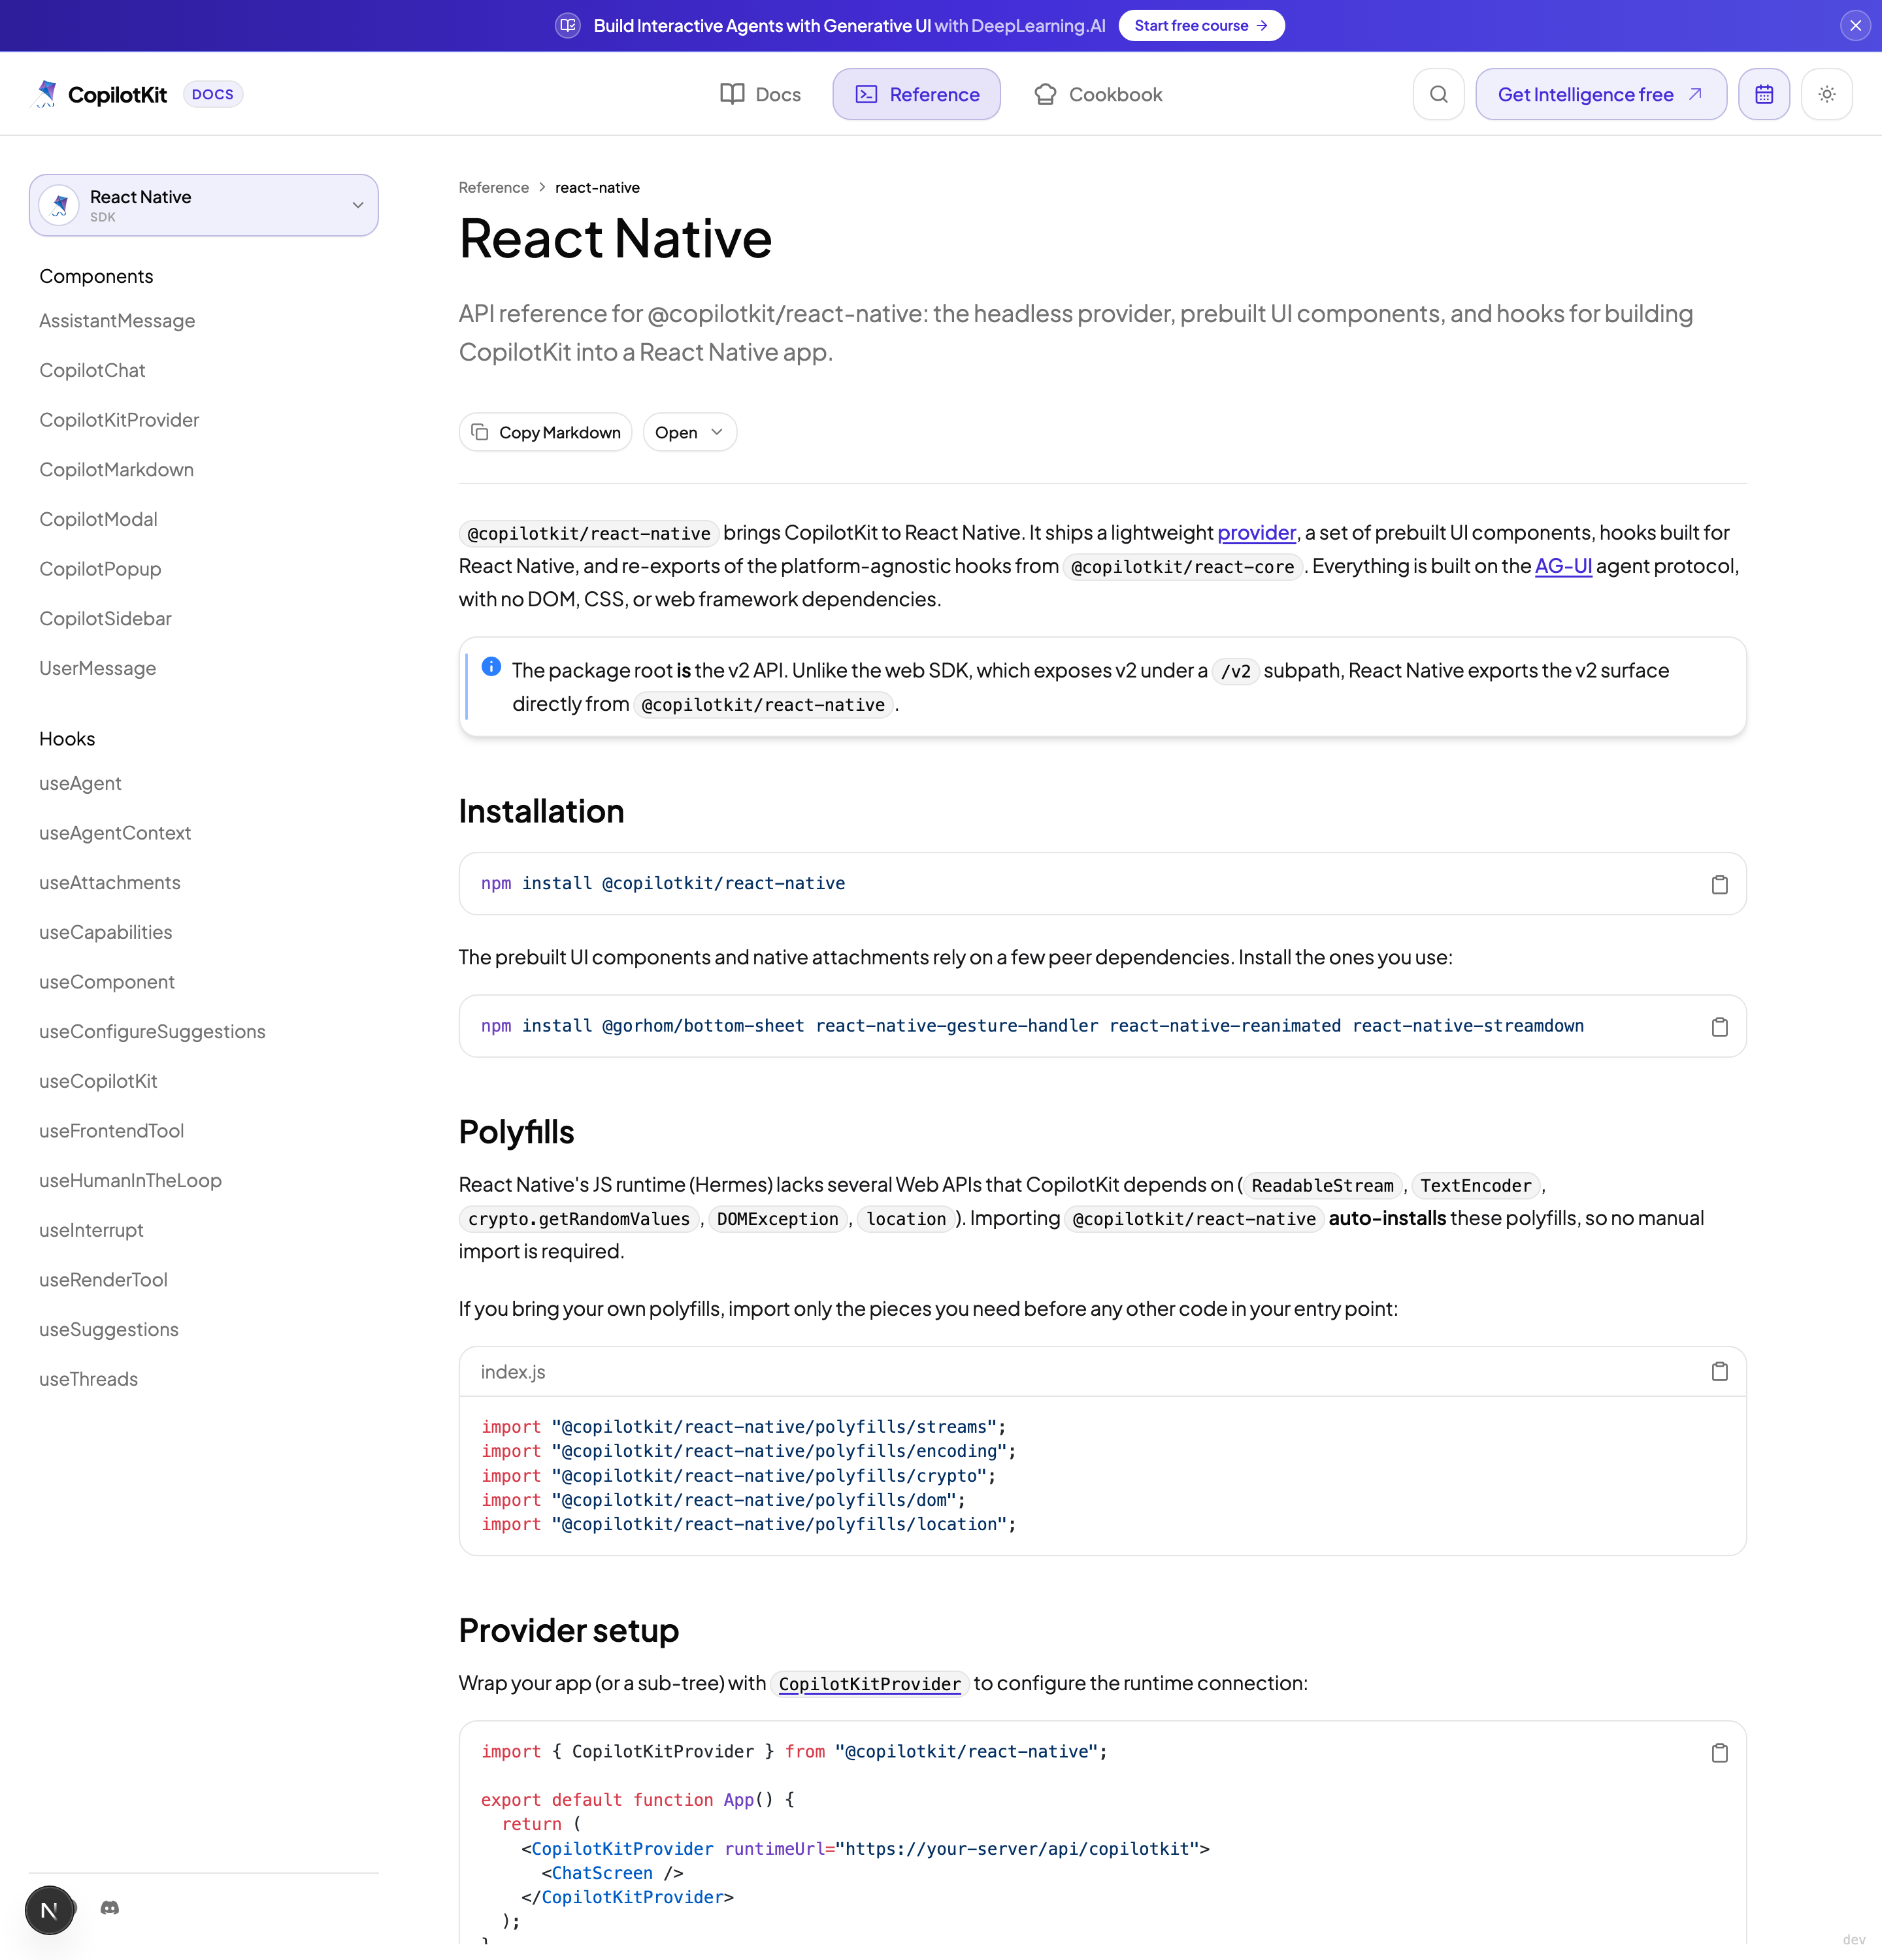This screenshot has height=1960, width=1882.
Task: Copy the peer dependencies install command
Action: pyautogui.click(x=1719, y=1027)
